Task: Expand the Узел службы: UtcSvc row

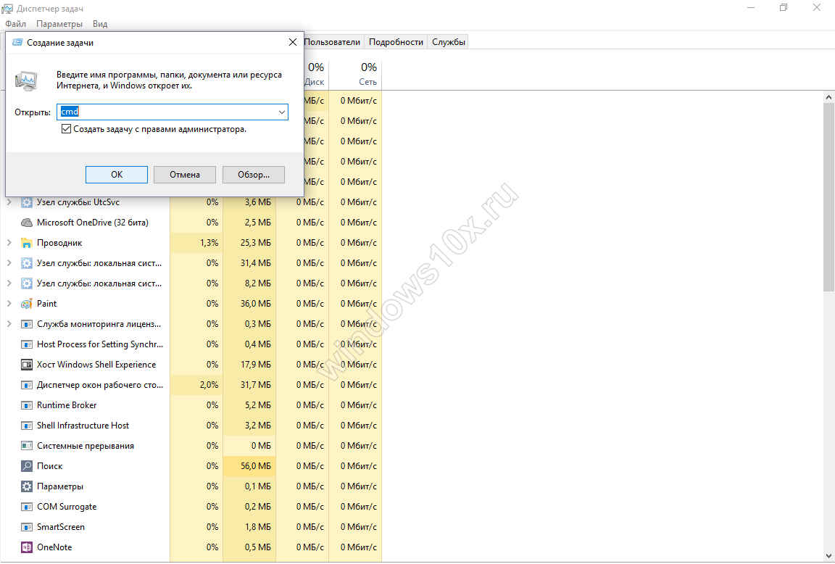Action: [9, 202]
